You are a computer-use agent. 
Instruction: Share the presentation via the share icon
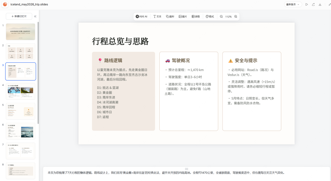coord(313,4)
